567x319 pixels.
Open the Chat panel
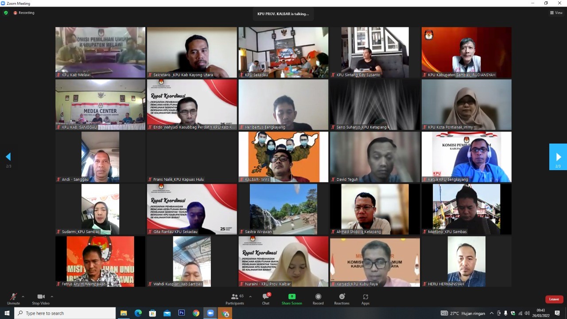[265, 298]
